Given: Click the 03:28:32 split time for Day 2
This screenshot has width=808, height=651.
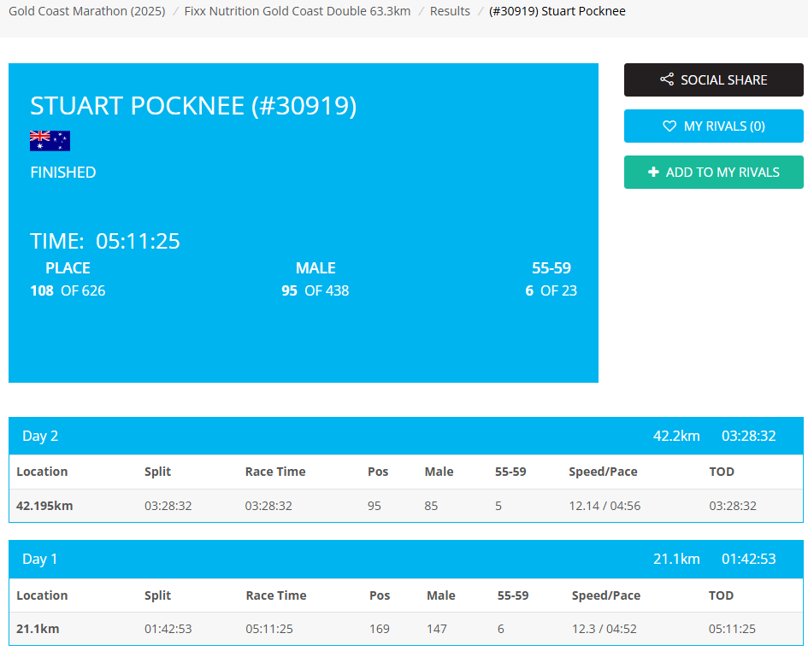Looking at the screenshot, I should click(168, 505).
